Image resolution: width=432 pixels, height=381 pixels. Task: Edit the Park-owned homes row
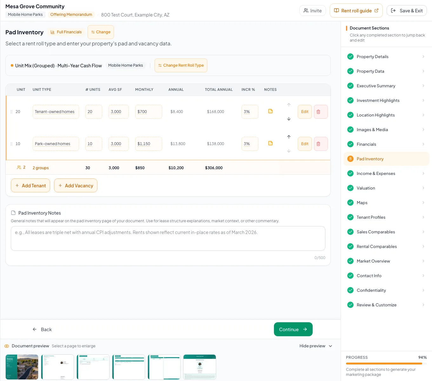pyautogui.click(x=305, y=144)
